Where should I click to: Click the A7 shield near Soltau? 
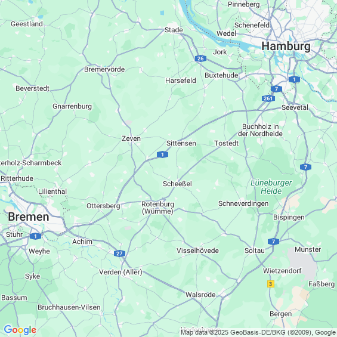point(273,242)
